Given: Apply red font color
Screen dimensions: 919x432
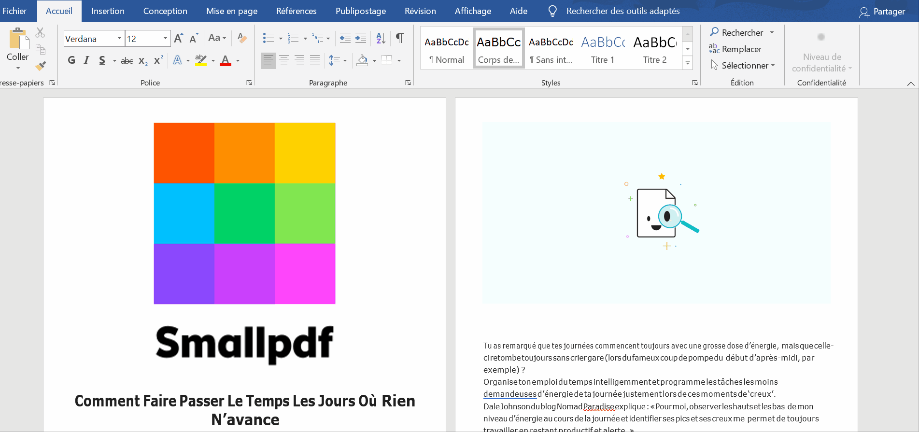Looking at the screenshot, I should 226,60.
